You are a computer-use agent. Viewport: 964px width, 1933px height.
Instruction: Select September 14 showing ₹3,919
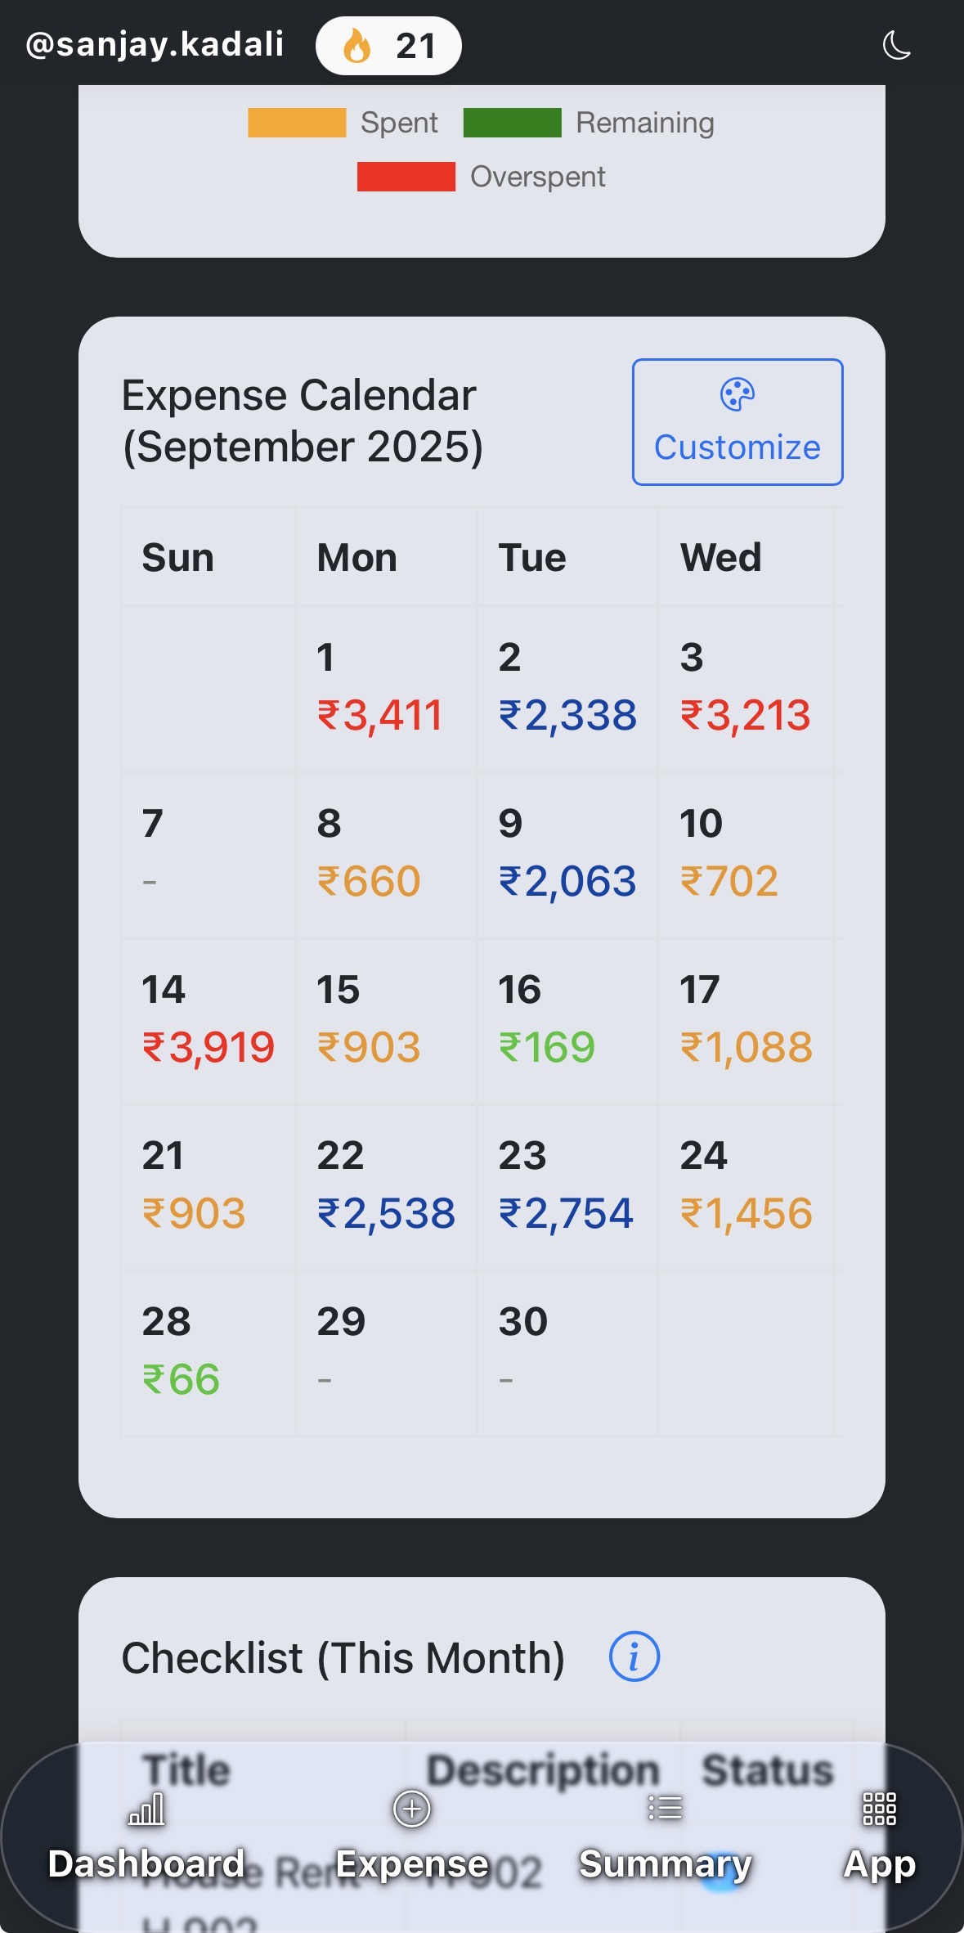click(208, 1021)
